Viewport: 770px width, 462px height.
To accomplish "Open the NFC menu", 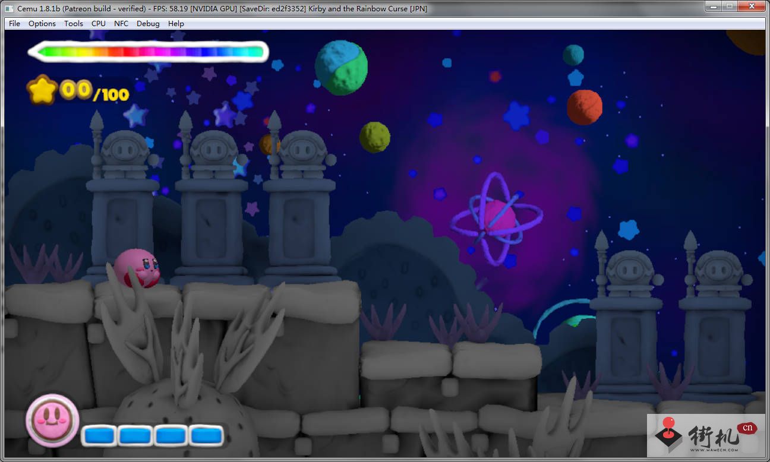I will tap(121, 24).
